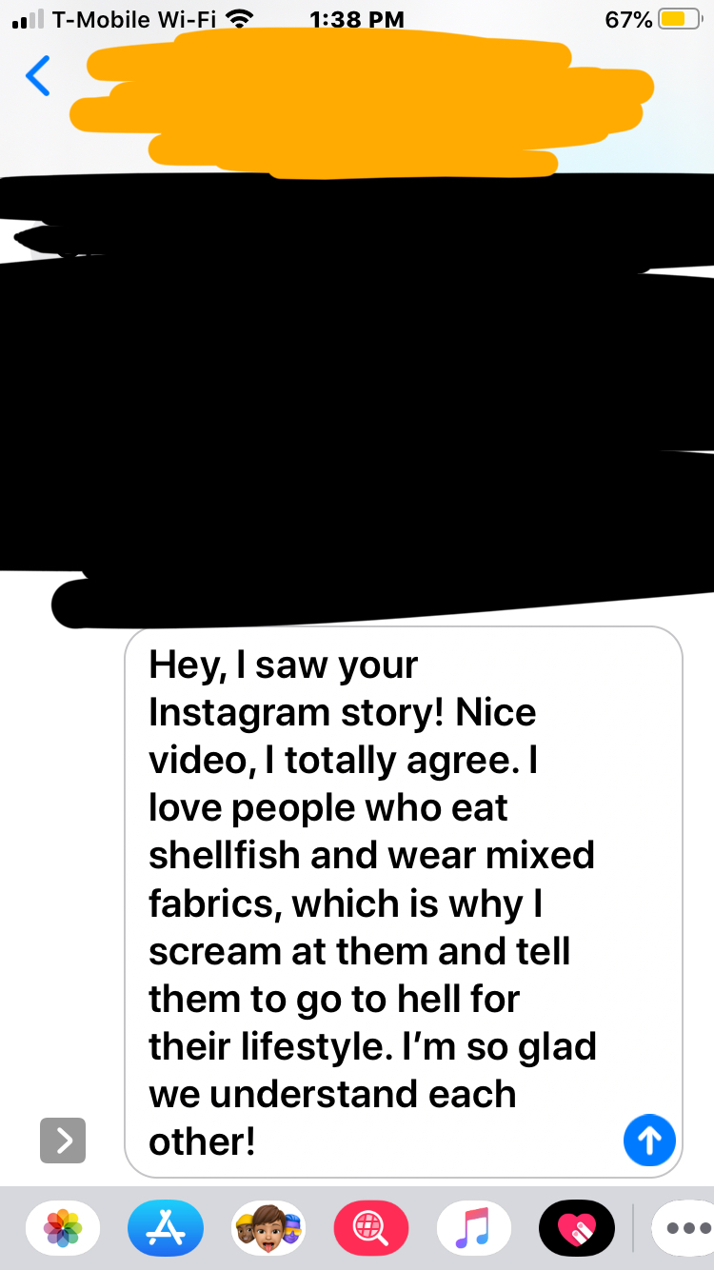Open the Memoji stickers app

[268, 1228]
